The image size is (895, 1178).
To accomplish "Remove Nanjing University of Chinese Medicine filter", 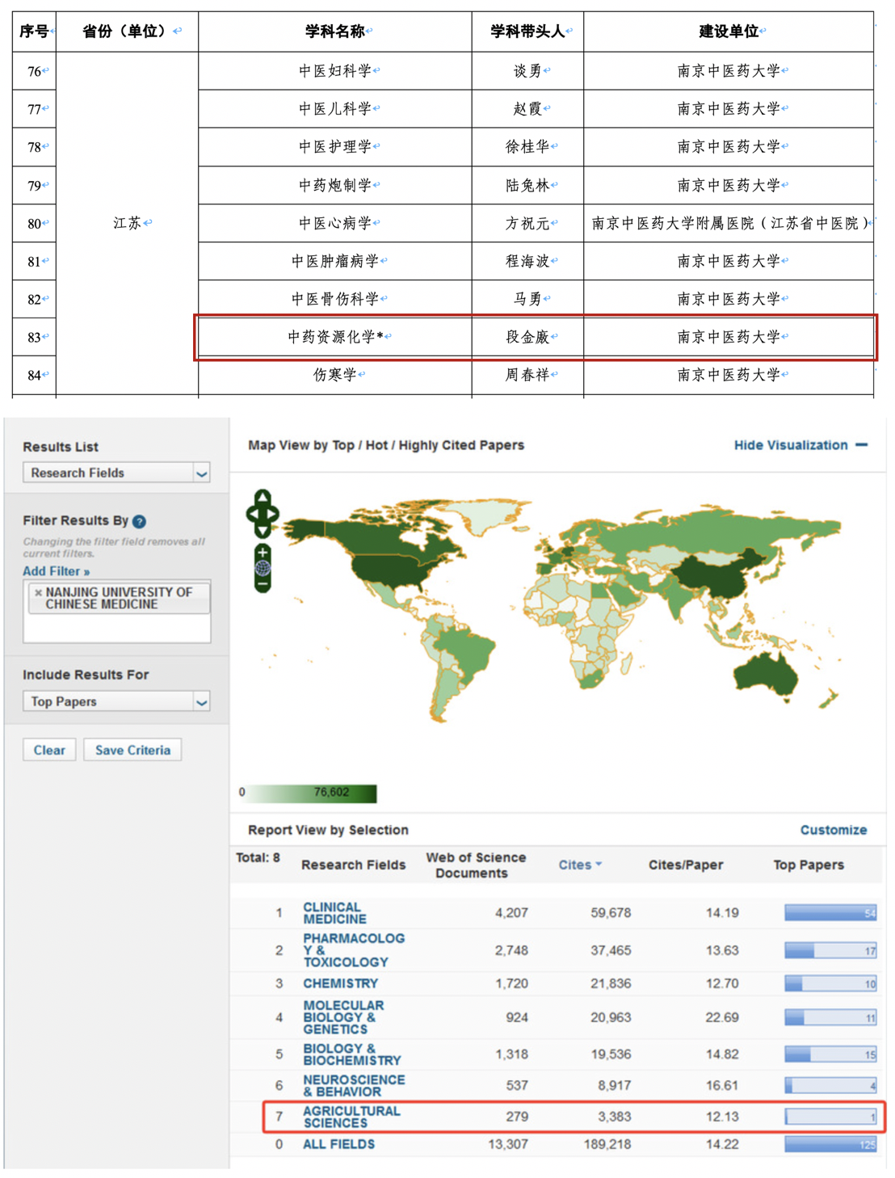I will (x=38, y=592).
